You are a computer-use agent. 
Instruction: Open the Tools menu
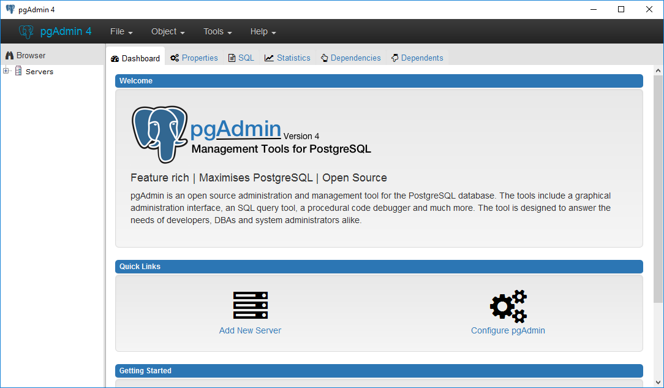[217, 32]
